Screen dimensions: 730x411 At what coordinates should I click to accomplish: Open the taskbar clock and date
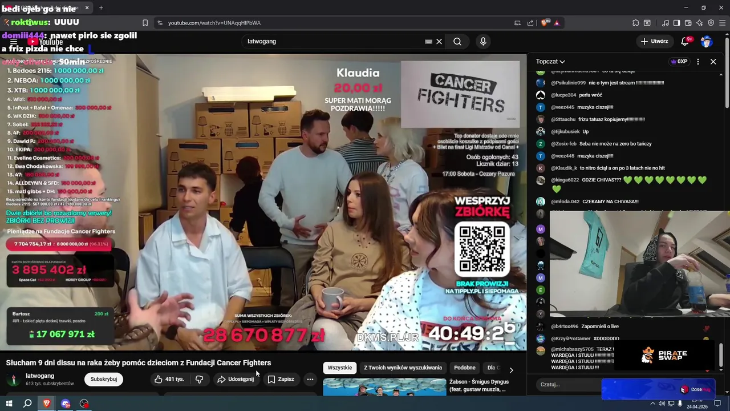[x=698, y=404]
